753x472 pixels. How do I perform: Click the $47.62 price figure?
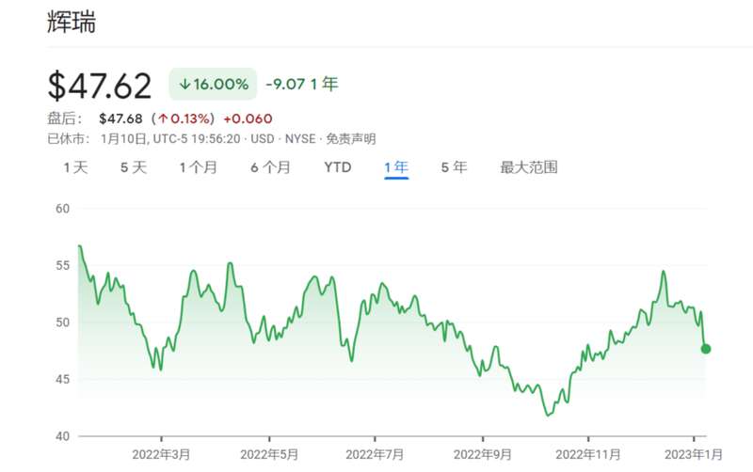pos(100,86)
